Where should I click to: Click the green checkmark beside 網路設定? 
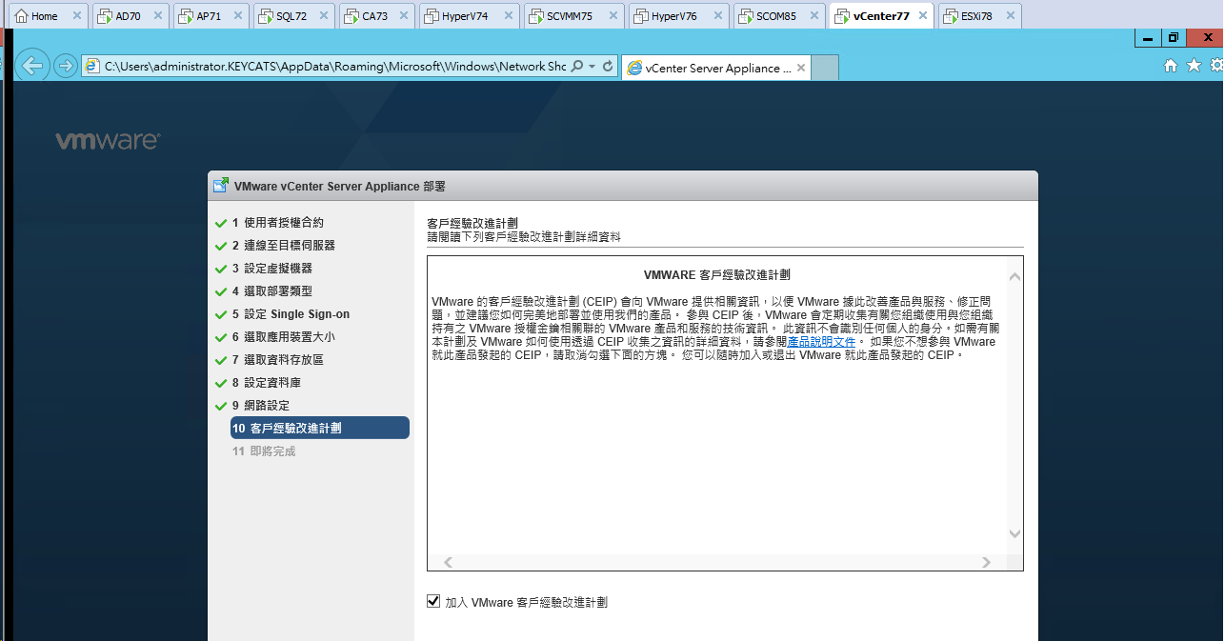(221, 406)
